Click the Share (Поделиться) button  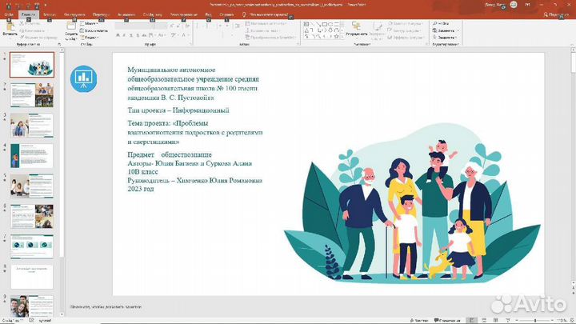(556, 14)
